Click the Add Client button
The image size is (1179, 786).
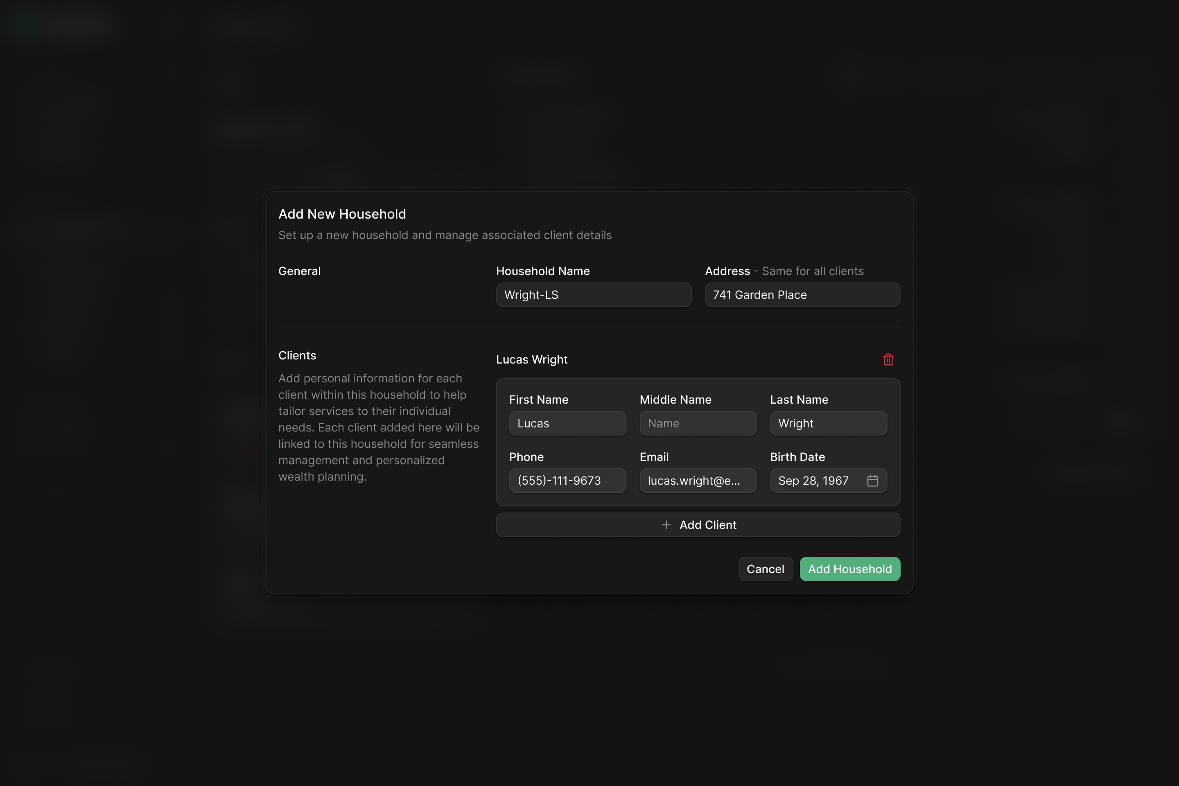698,525
